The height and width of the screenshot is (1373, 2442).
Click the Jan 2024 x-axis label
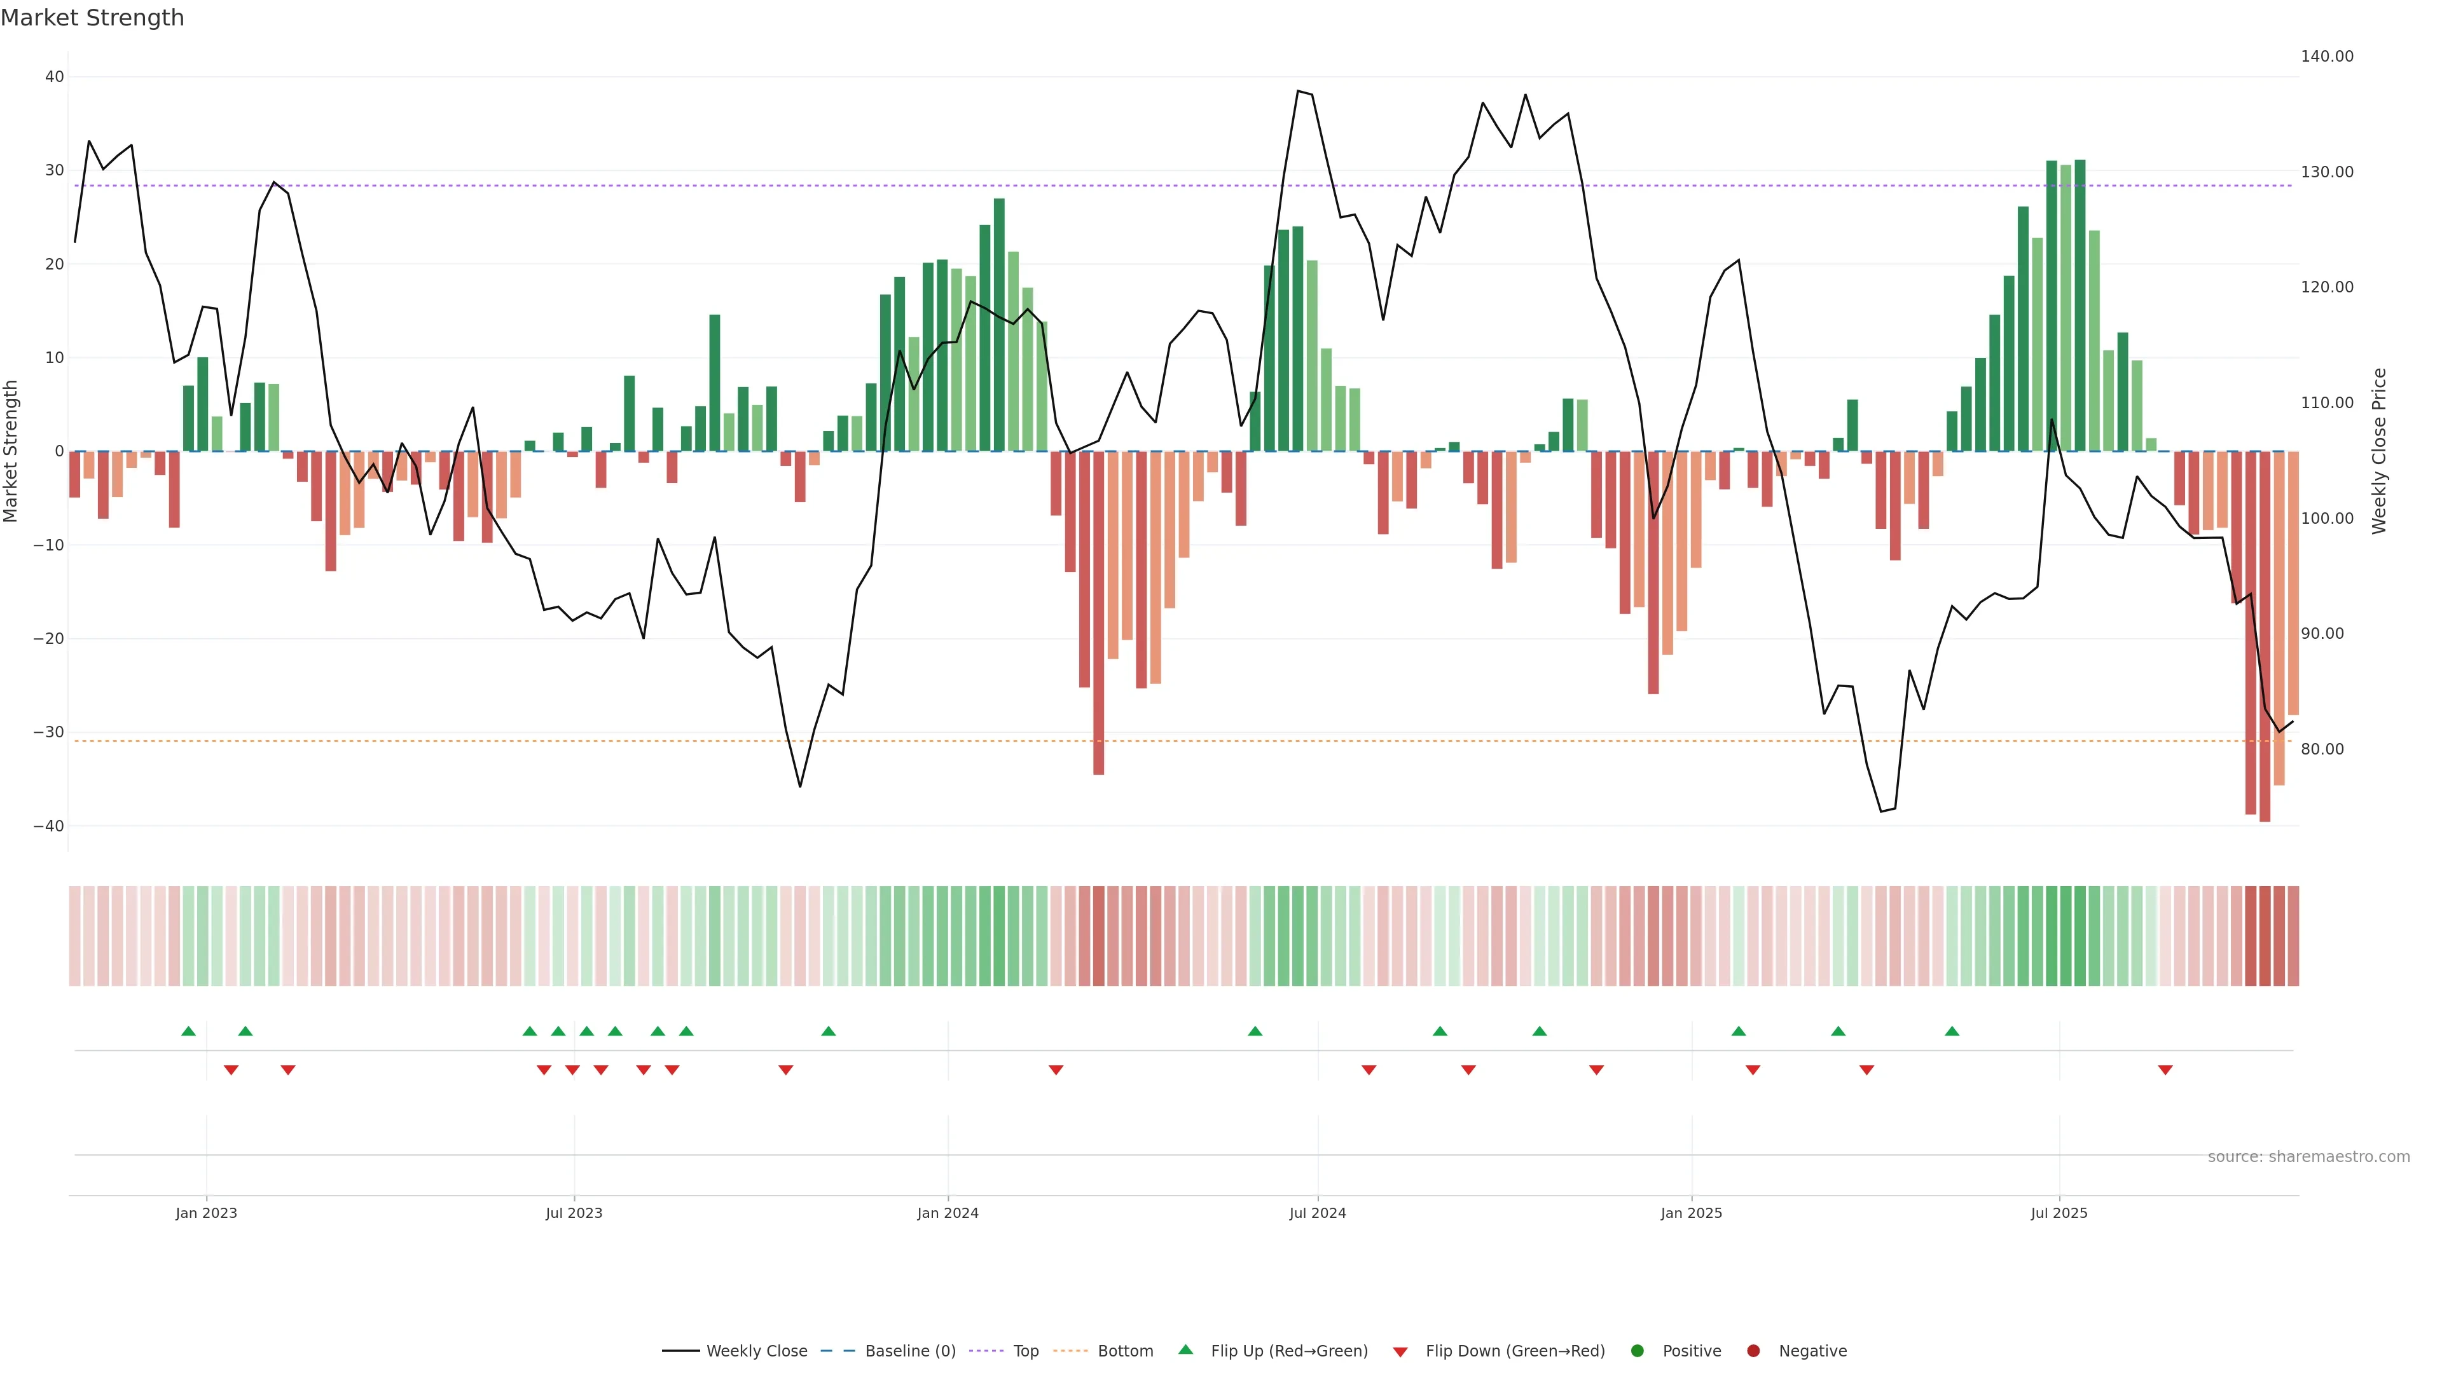[x=948, y=1213]
